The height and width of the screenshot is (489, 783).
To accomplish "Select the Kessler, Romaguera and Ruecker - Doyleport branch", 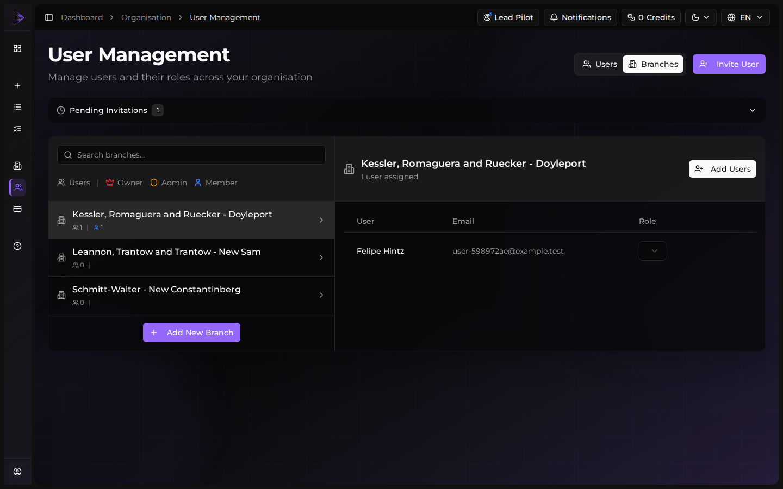I will (191, 220).
